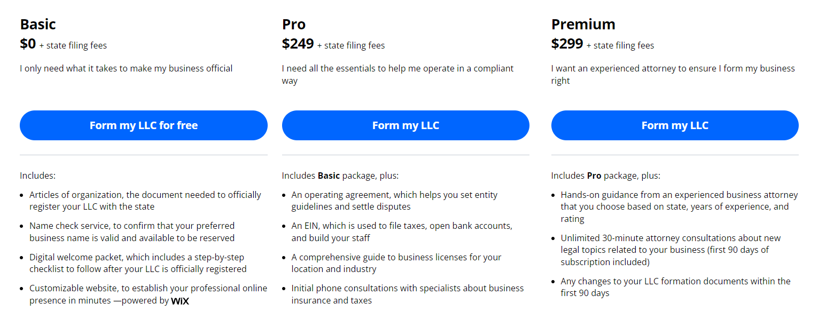Viewport: 834px width, 319px height.
Task: Choose "Form my LLC" under the Premium plan
Action: (675, 125)
